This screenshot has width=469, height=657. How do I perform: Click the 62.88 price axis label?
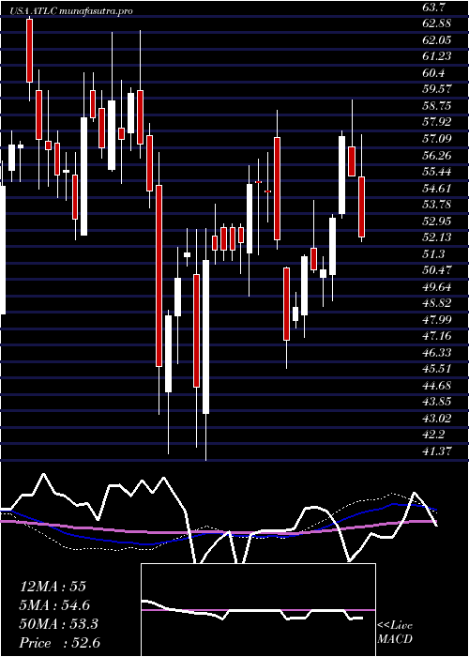[437, 23]
